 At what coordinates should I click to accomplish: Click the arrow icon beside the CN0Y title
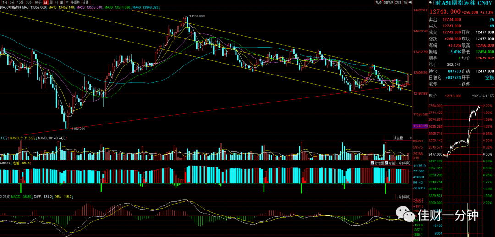click(430, 2)
